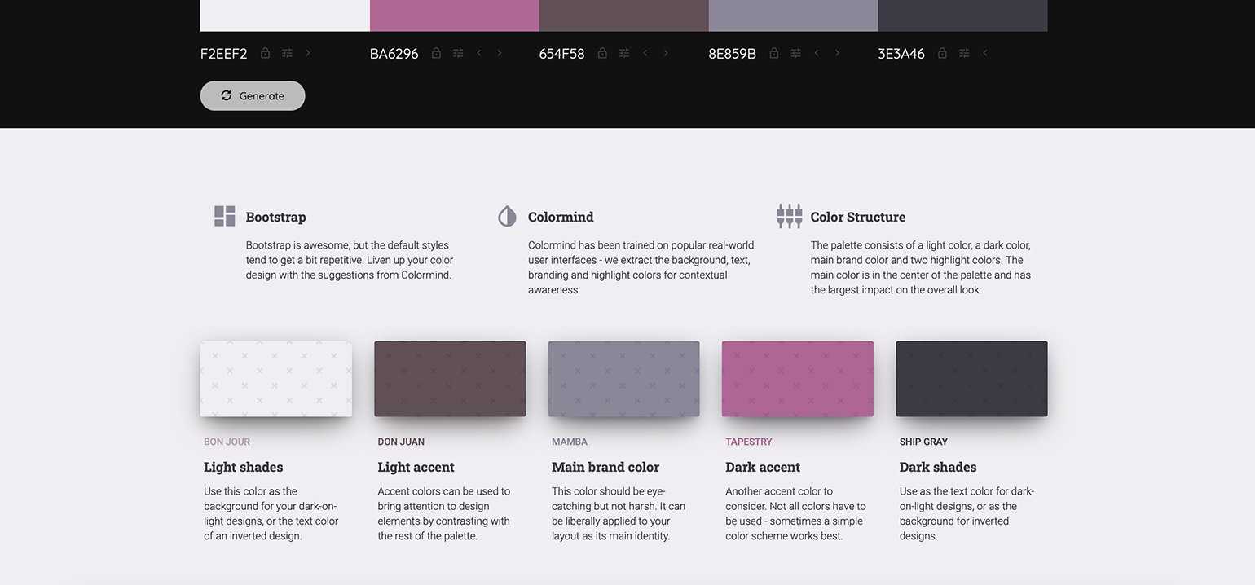
Task: Move 8E859B color left
Action: click(817, 53)
